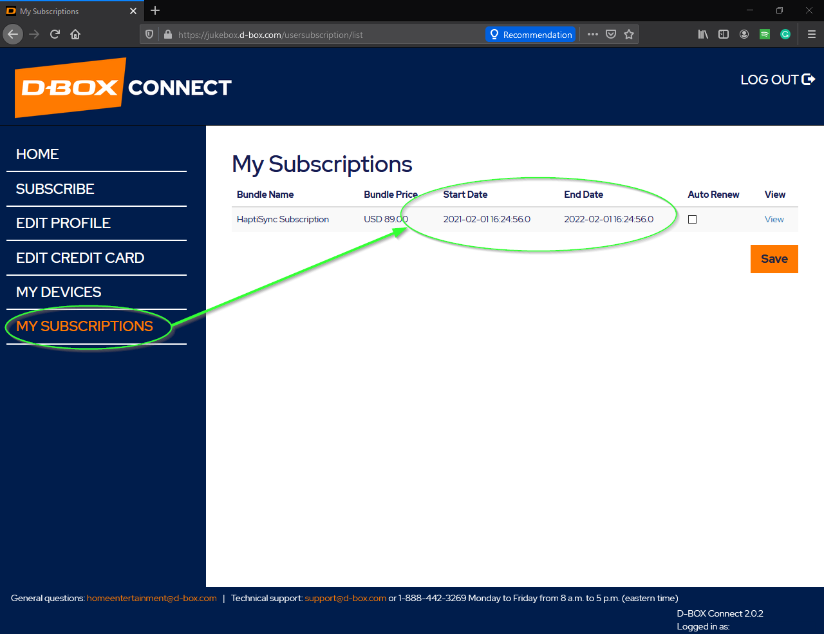Enable Auto Renew for HaptiSync Subscription
824x634 pixels.
(692, 219)
